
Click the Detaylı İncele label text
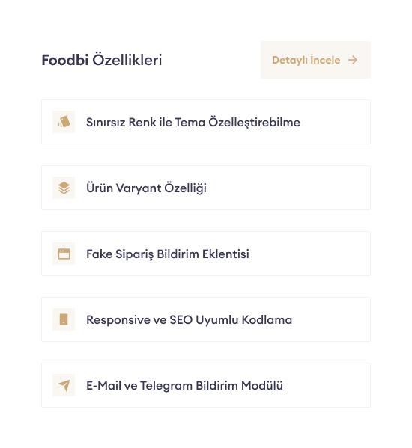306,60
